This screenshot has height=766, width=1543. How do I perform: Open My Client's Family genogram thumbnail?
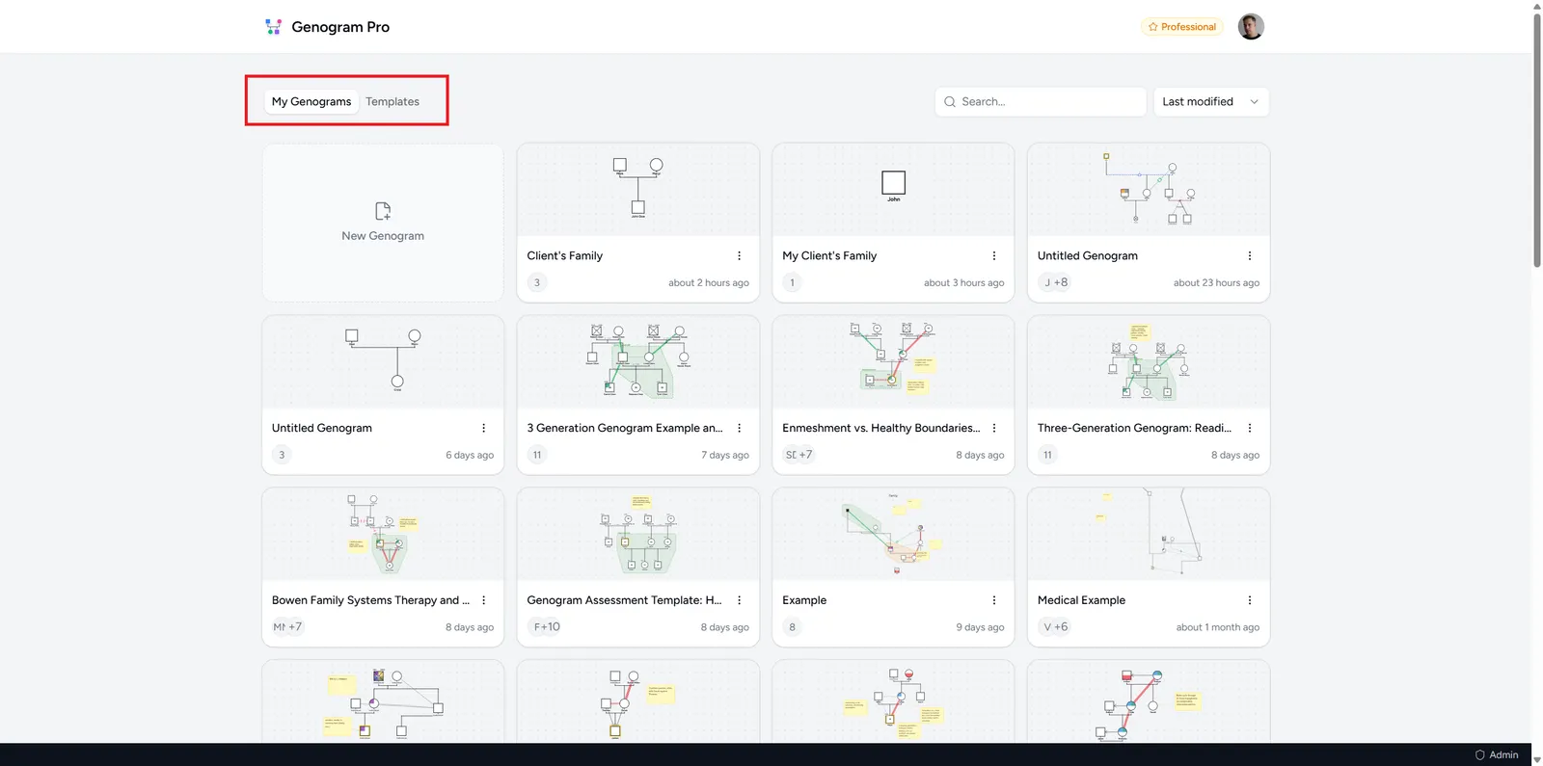click(893, 190)
